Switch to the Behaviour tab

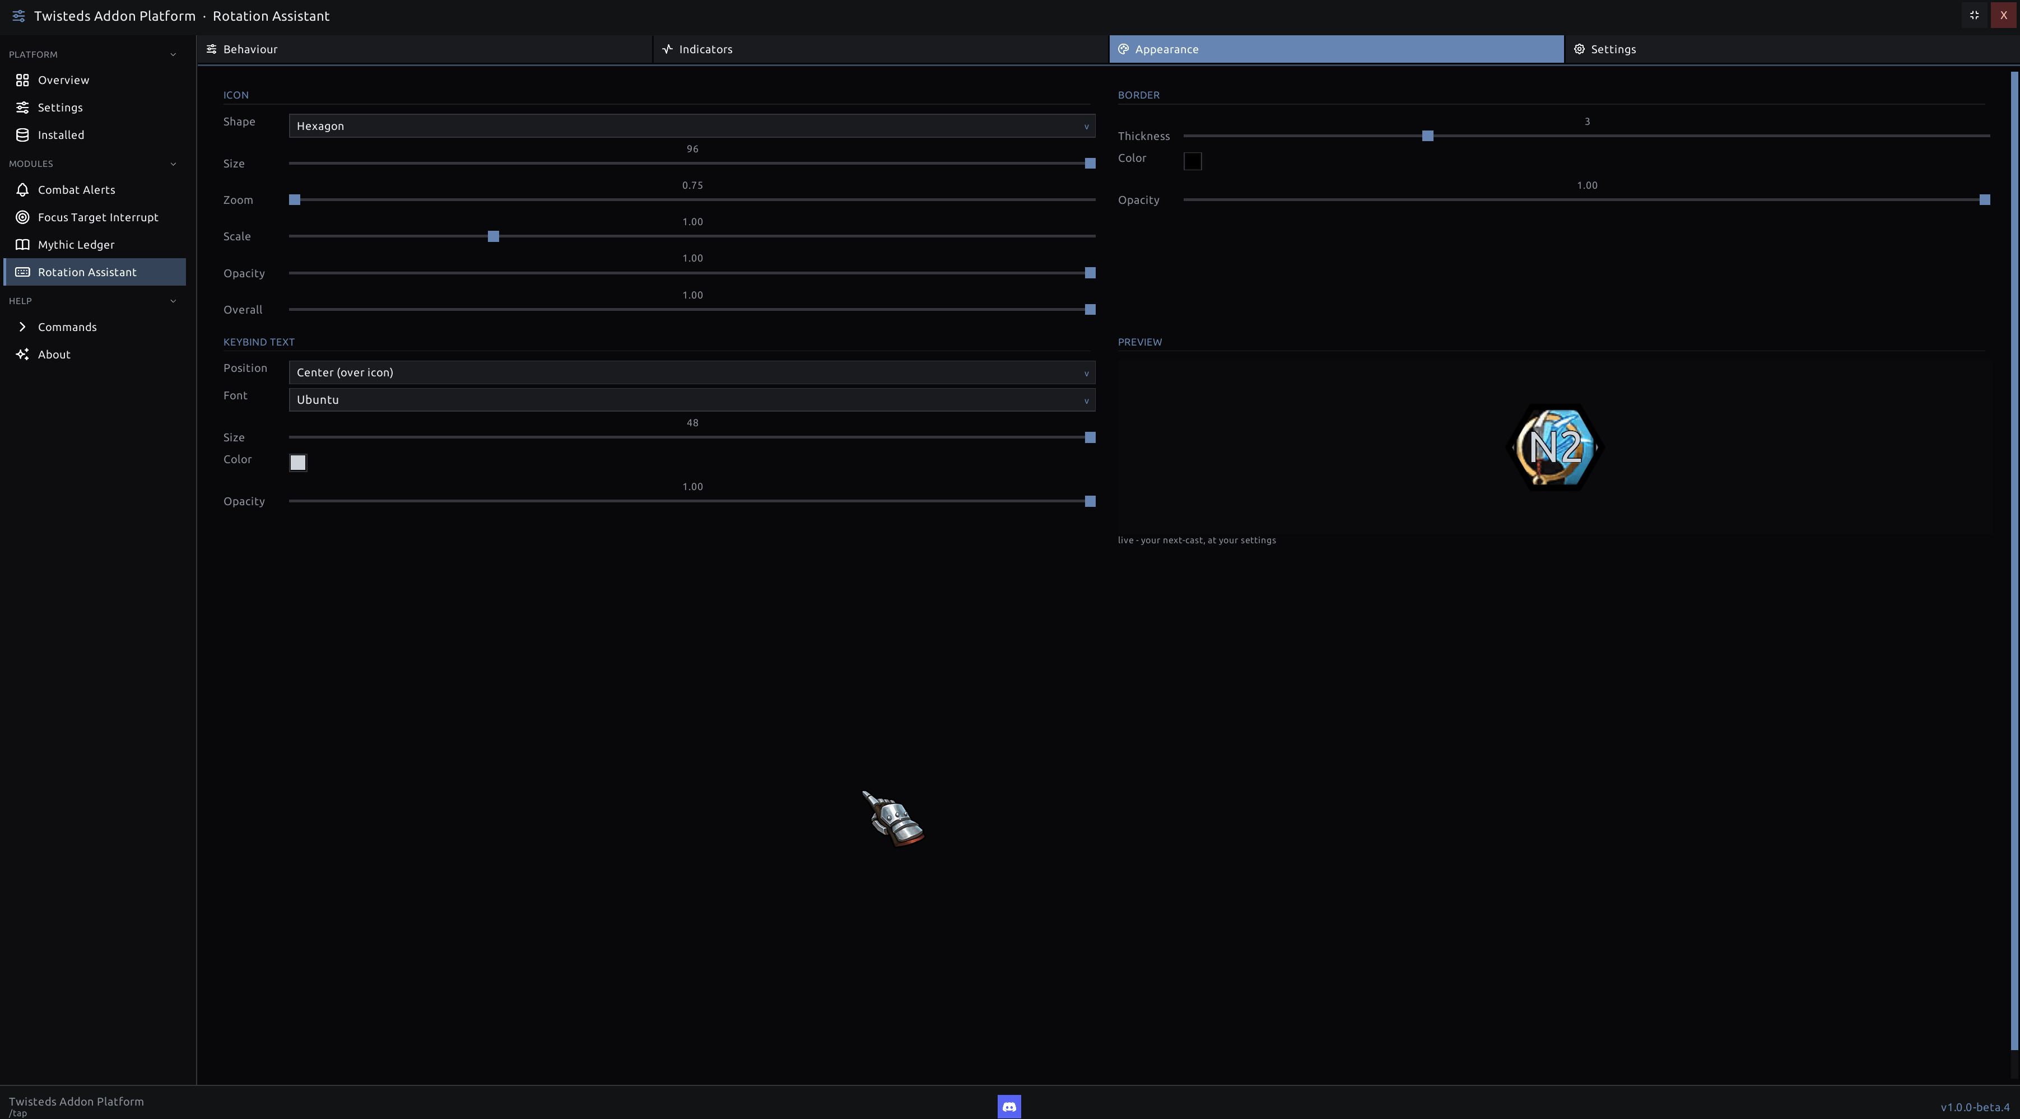click(x=424, y=49)
